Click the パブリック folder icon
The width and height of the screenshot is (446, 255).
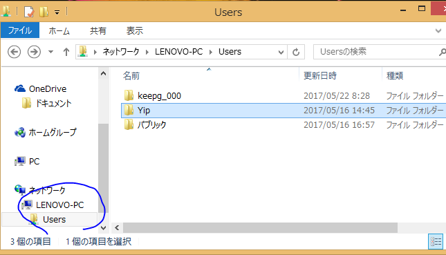(x=129, y=124)
